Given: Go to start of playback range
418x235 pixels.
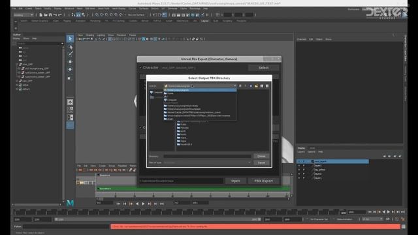Looking at the screenshot, I should [x=370, y=211].
